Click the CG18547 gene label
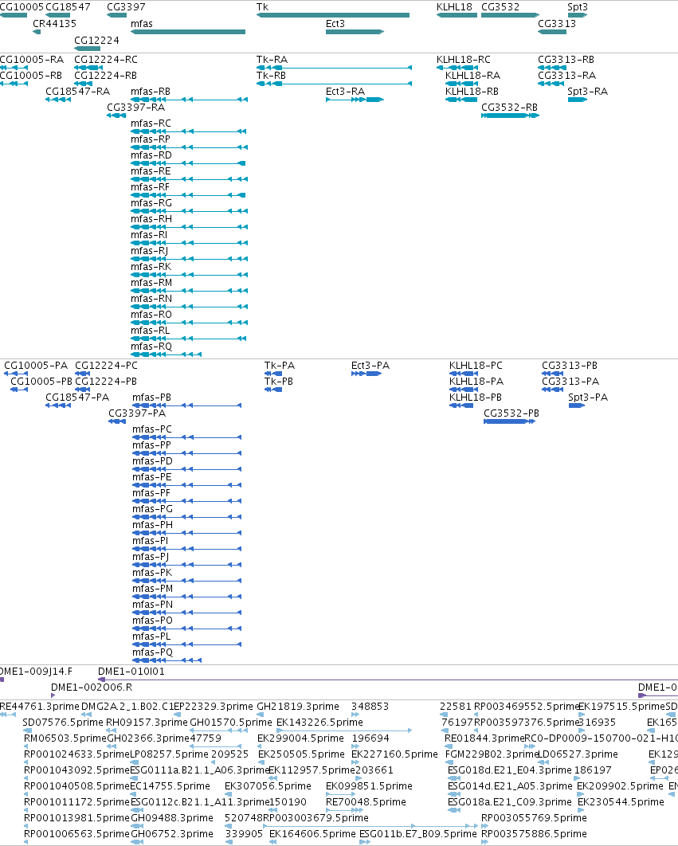678x846 pixels. (68, 7)
